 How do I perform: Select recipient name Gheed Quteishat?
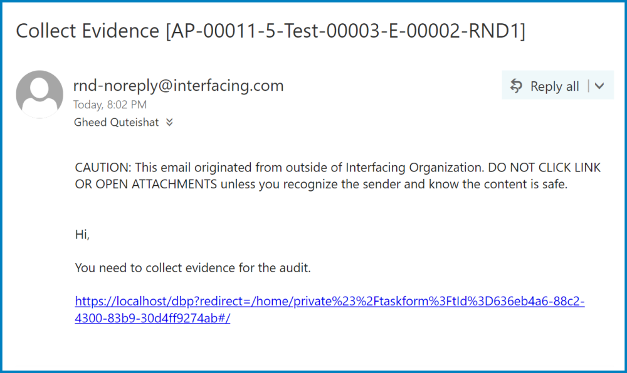tap(116, 123)
